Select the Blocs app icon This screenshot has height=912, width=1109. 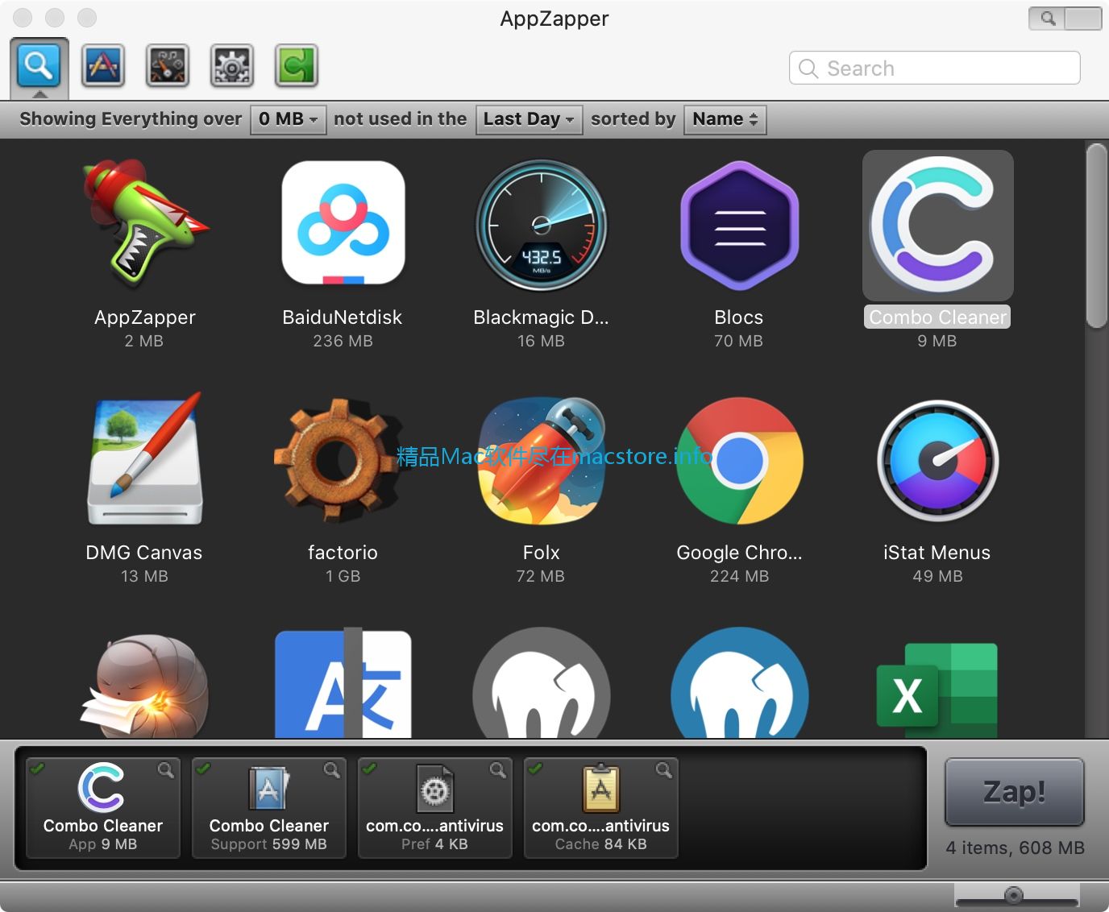[x=739, y=225]
